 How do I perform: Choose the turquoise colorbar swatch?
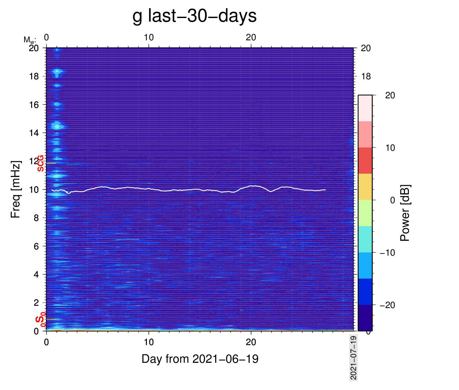coord(365,239)
